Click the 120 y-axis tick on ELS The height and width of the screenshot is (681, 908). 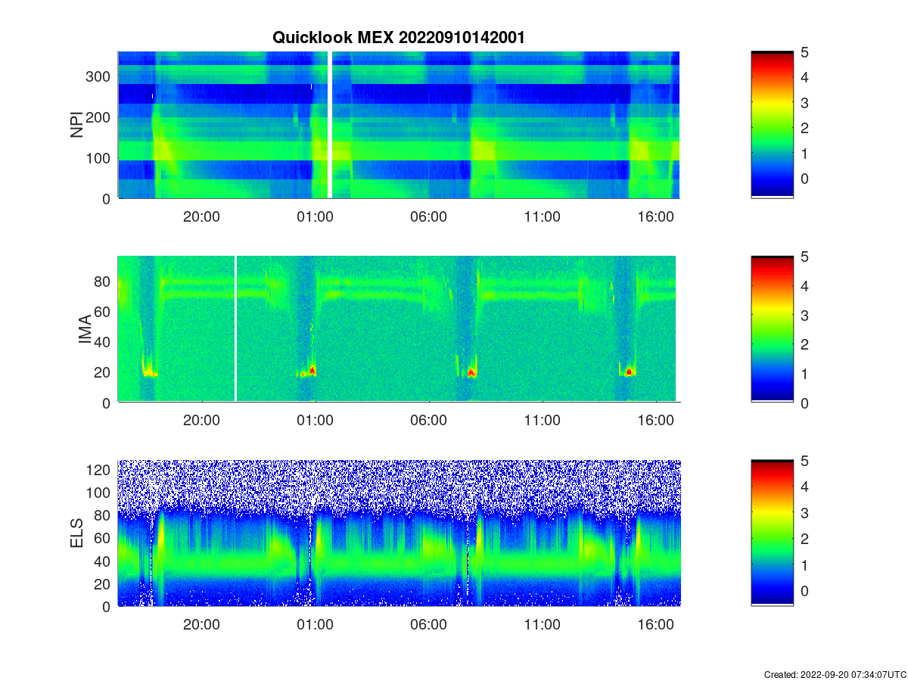(x=99, y=470)
